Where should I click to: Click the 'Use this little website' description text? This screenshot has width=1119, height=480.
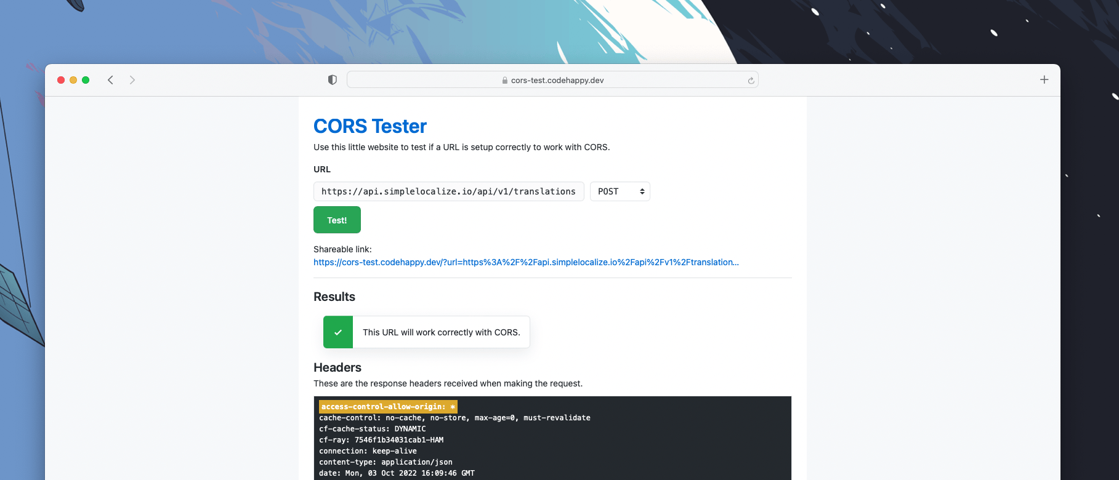462,147
